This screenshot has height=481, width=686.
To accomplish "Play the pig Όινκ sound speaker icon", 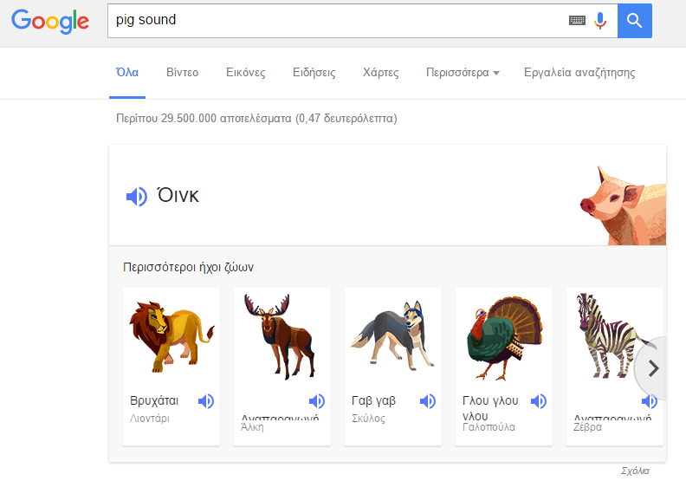I will (x=136, y=197).
